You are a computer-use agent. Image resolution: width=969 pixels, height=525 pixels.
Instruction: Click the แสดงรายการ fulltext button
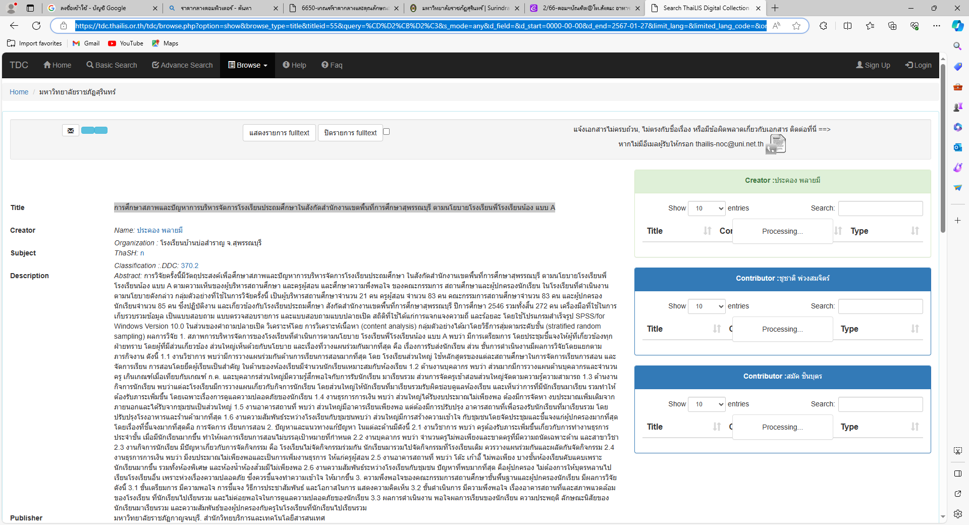279,133
